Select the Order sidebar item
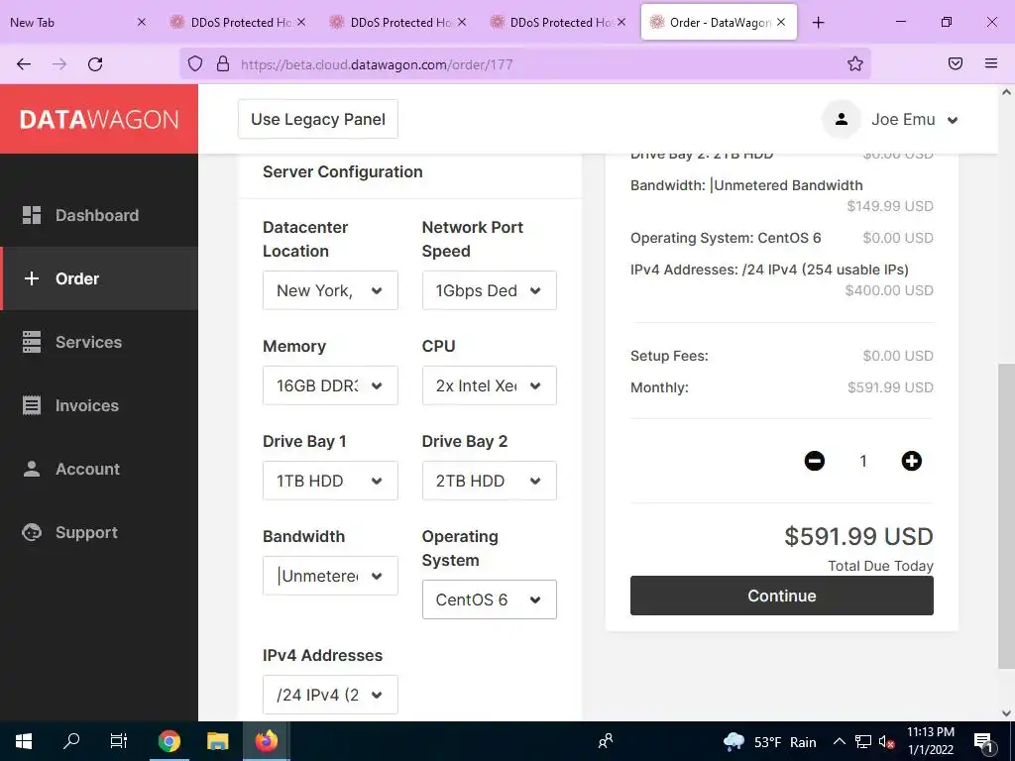This screenshot has width=1015, height=761. pos(98,278)
